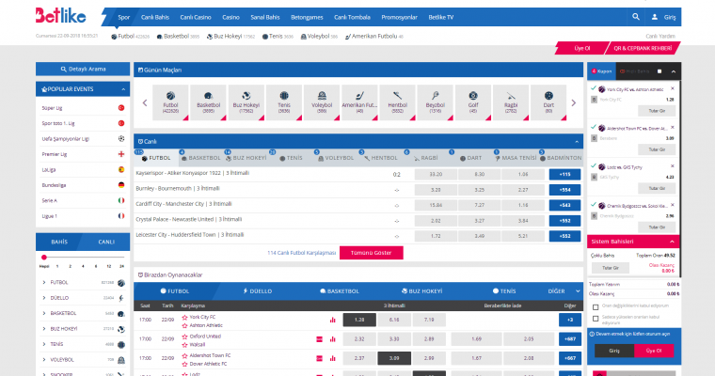This screenshot has height=376, width=715.
Task: Select Buz Hokeyi tile in Günün Maçları carousel
Action: click(246, 102)
